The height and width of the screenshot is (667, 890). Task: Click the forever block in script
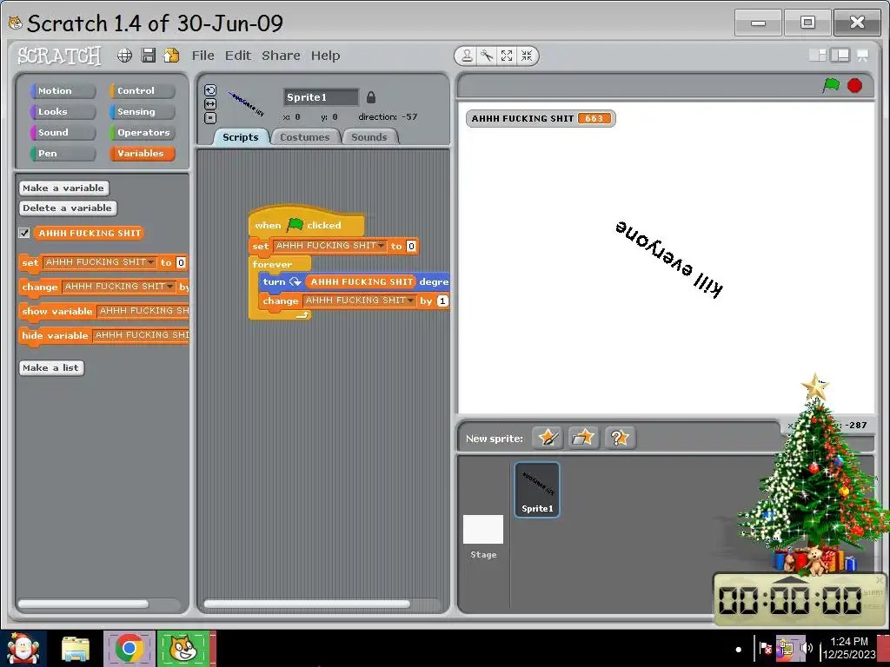pyautogui.click(x=272, y=264)
